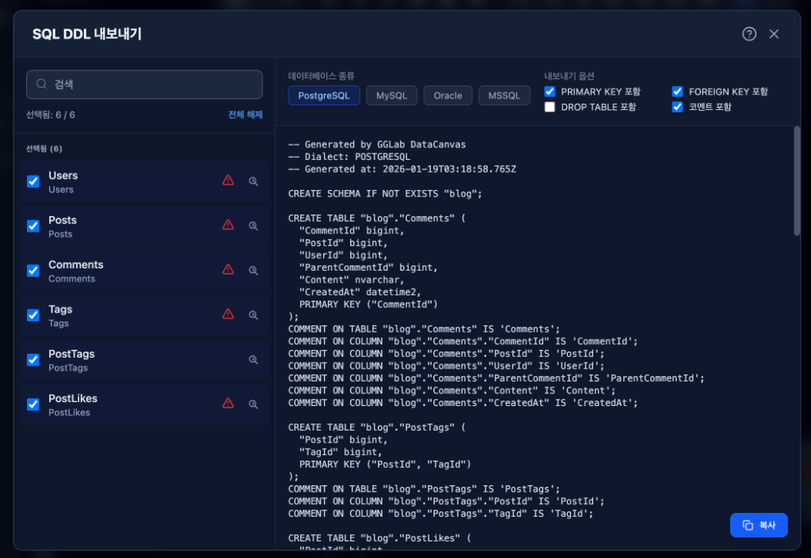Image resolution: width=811 pixels, height=558 pixels.
Task: Click the 전체 해제 deselect all link
Action: coord(245,115)
